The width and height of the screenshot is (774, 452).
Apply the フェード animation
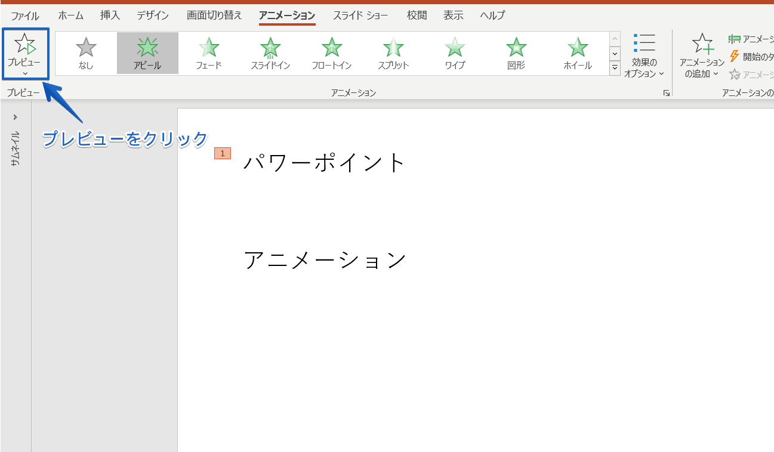click(209, 53)
